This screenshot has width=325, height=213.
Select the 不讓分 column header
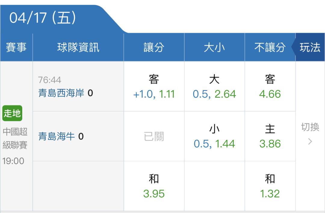coord(270,47)
